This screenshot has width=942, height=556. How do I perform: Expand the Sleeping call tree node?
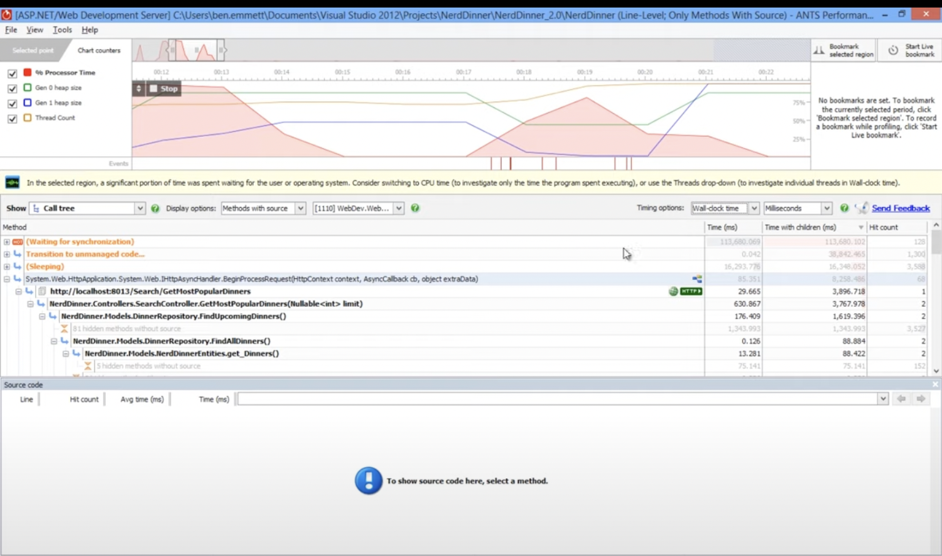(x=6, y=266)
